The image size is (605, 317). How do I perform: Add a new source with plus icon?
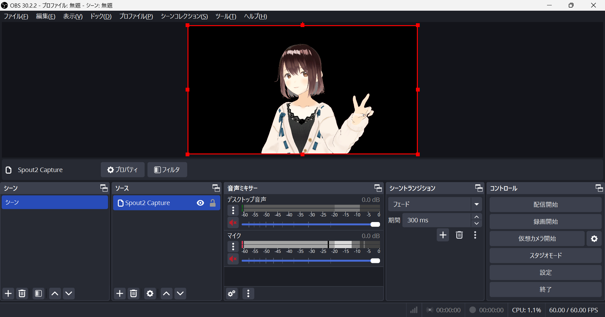tap(120, 293)
